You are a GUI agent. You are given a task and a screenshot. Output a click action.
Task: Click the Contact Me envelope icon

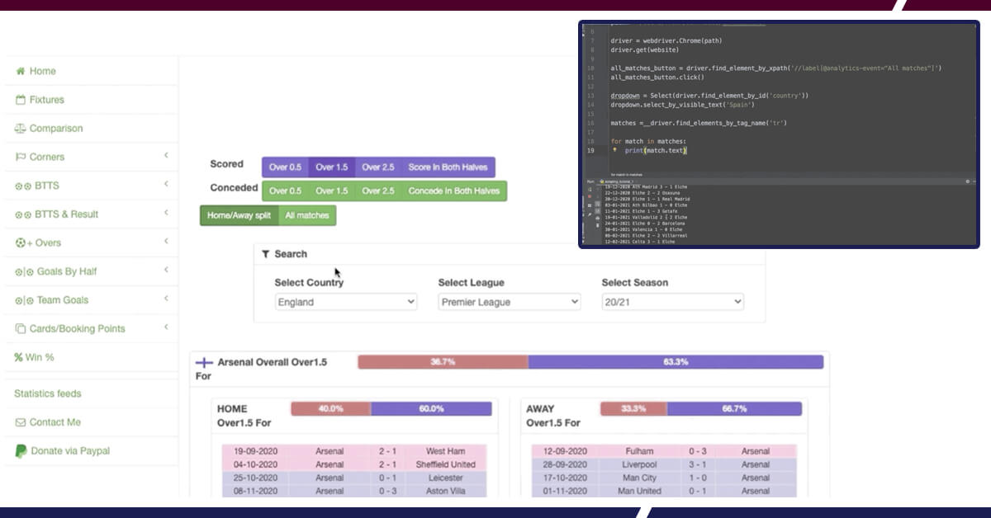coord(21,422)
